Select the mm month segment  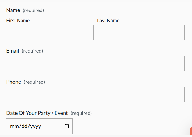coord(13,126)
